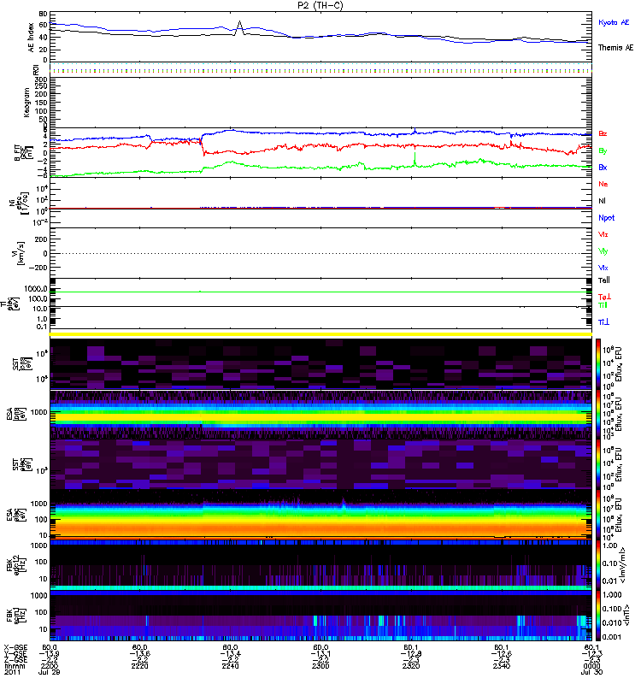
Task: Click the blue Ti perpendicular legend label
Action: 603,322
